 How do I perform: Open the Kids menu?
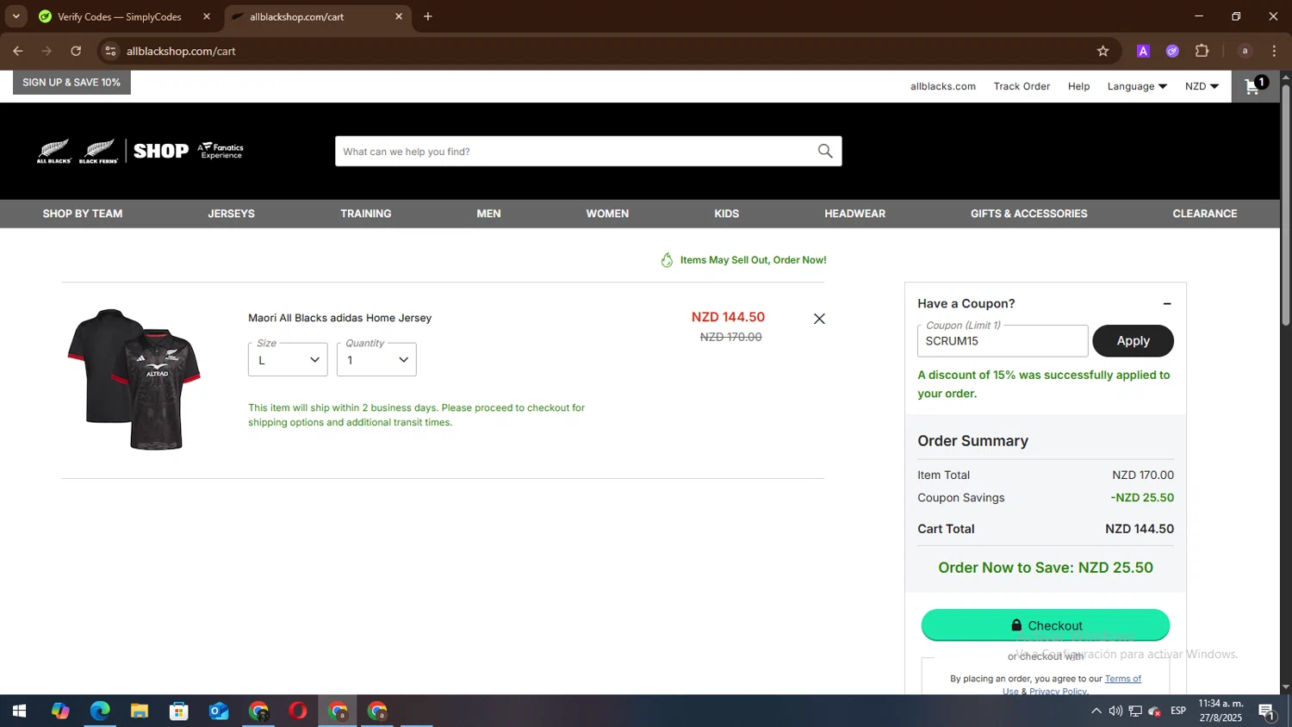726,214
